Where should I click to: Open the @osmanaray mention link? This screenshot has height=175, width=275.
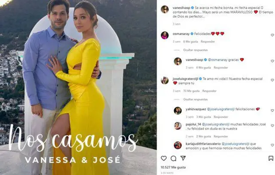217,60
